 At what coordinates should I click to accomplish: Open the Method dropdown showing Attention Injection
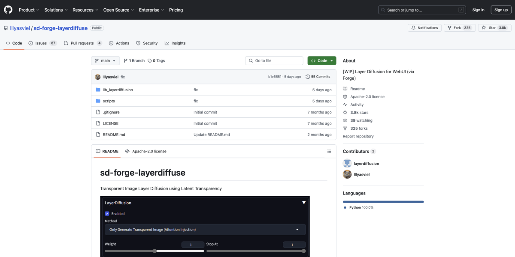(205, 230)
